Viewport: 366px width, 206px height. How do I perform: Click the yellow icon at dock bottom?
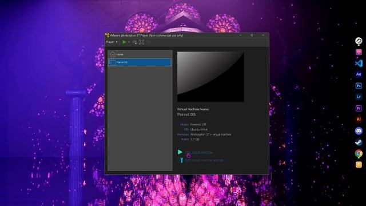tap(359, 165)
